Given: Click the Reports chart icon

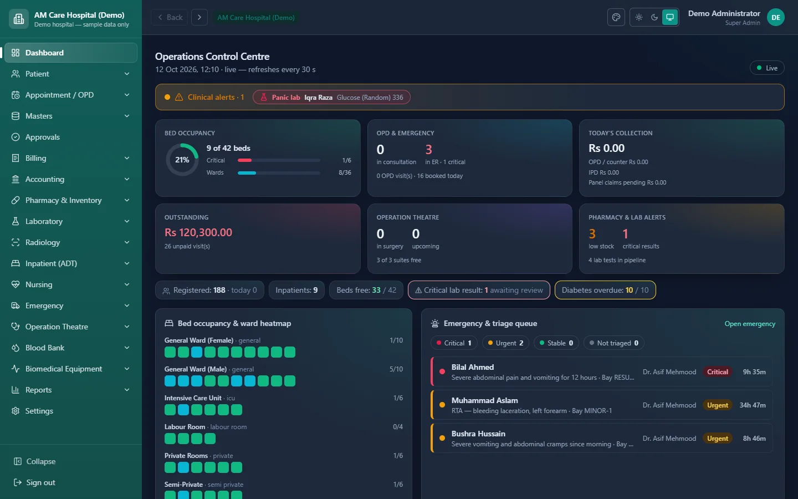Looking at the screenshot, I should point(16,390).
